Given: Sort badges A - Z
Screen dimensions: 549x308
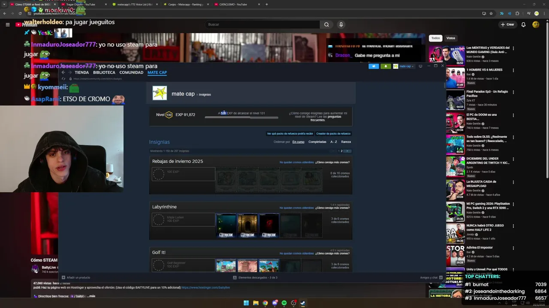Looking at the screenshot, I should (334, 142).
